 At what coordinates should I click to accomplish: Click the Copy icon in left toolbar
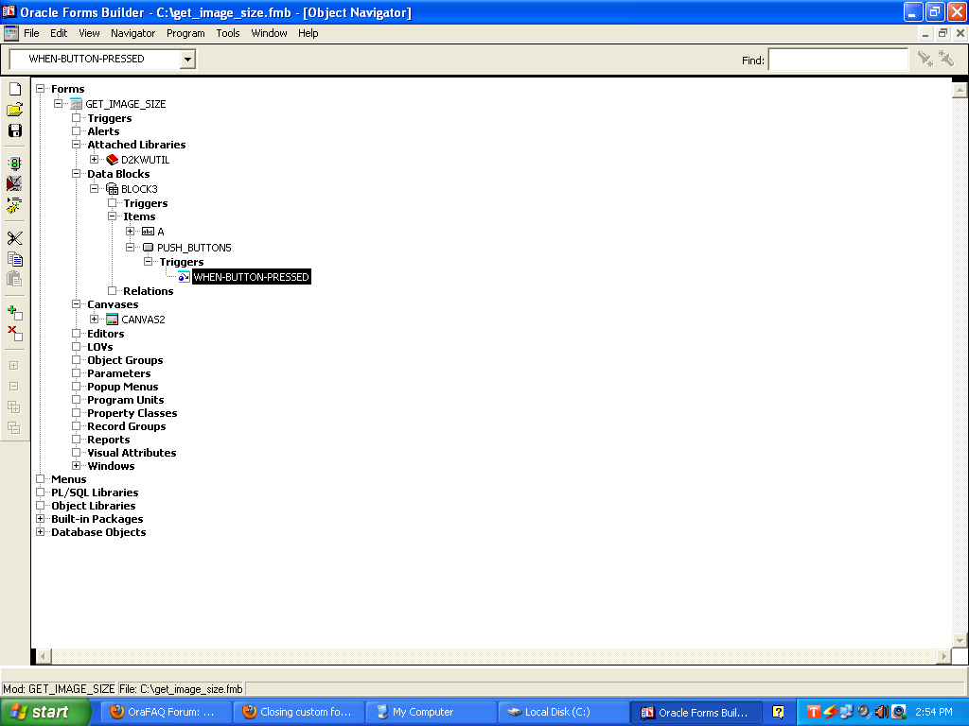(x=14, y=259)
